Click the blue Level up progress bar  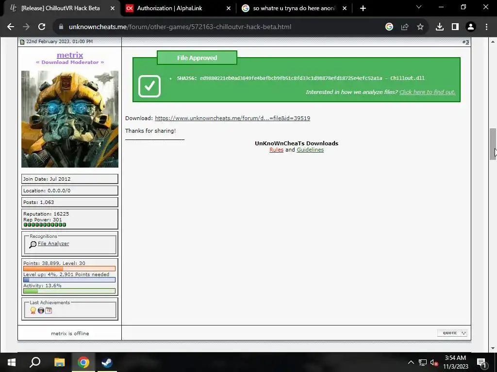[69, 279]
